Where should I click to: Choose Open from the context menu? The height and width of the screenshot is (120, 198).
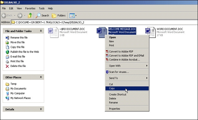pos(127,37)
